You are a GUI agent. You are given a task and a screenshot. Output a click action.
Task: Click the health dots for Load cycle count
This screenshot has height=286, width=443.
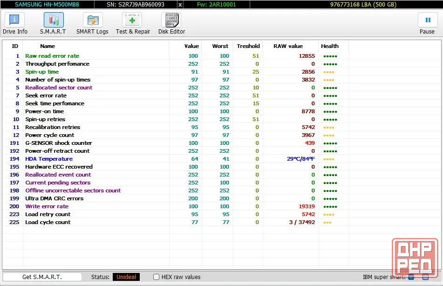[x=327, y=222]
